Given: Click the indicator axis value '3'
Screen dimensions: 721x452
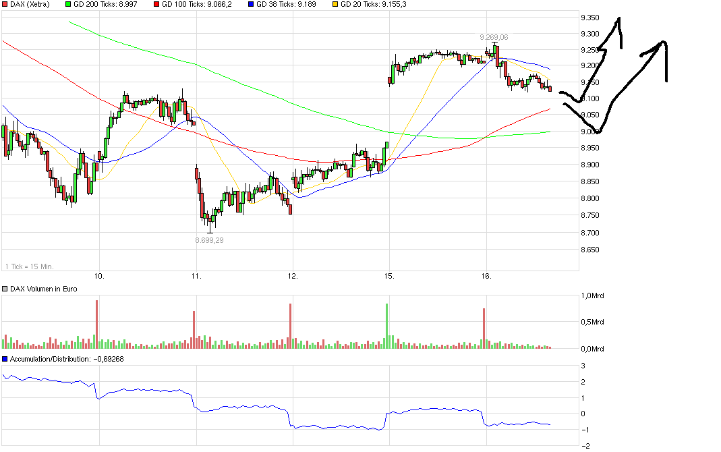Looking at the screenshot, I should 583,366.
